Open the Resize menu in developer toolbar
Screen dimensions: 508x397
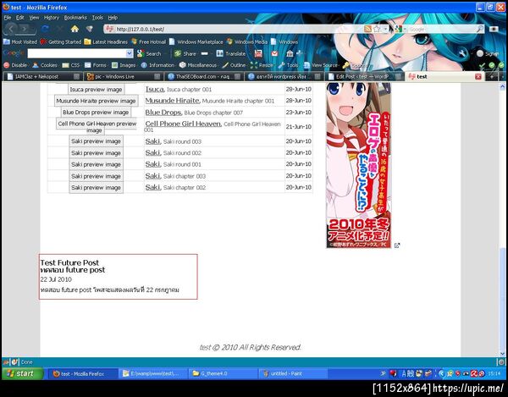point(262,65)
